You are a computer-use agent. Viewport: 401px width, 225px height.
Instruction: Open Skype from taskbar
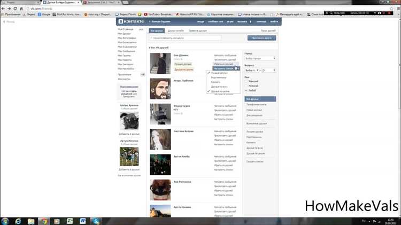coord(96,221)
